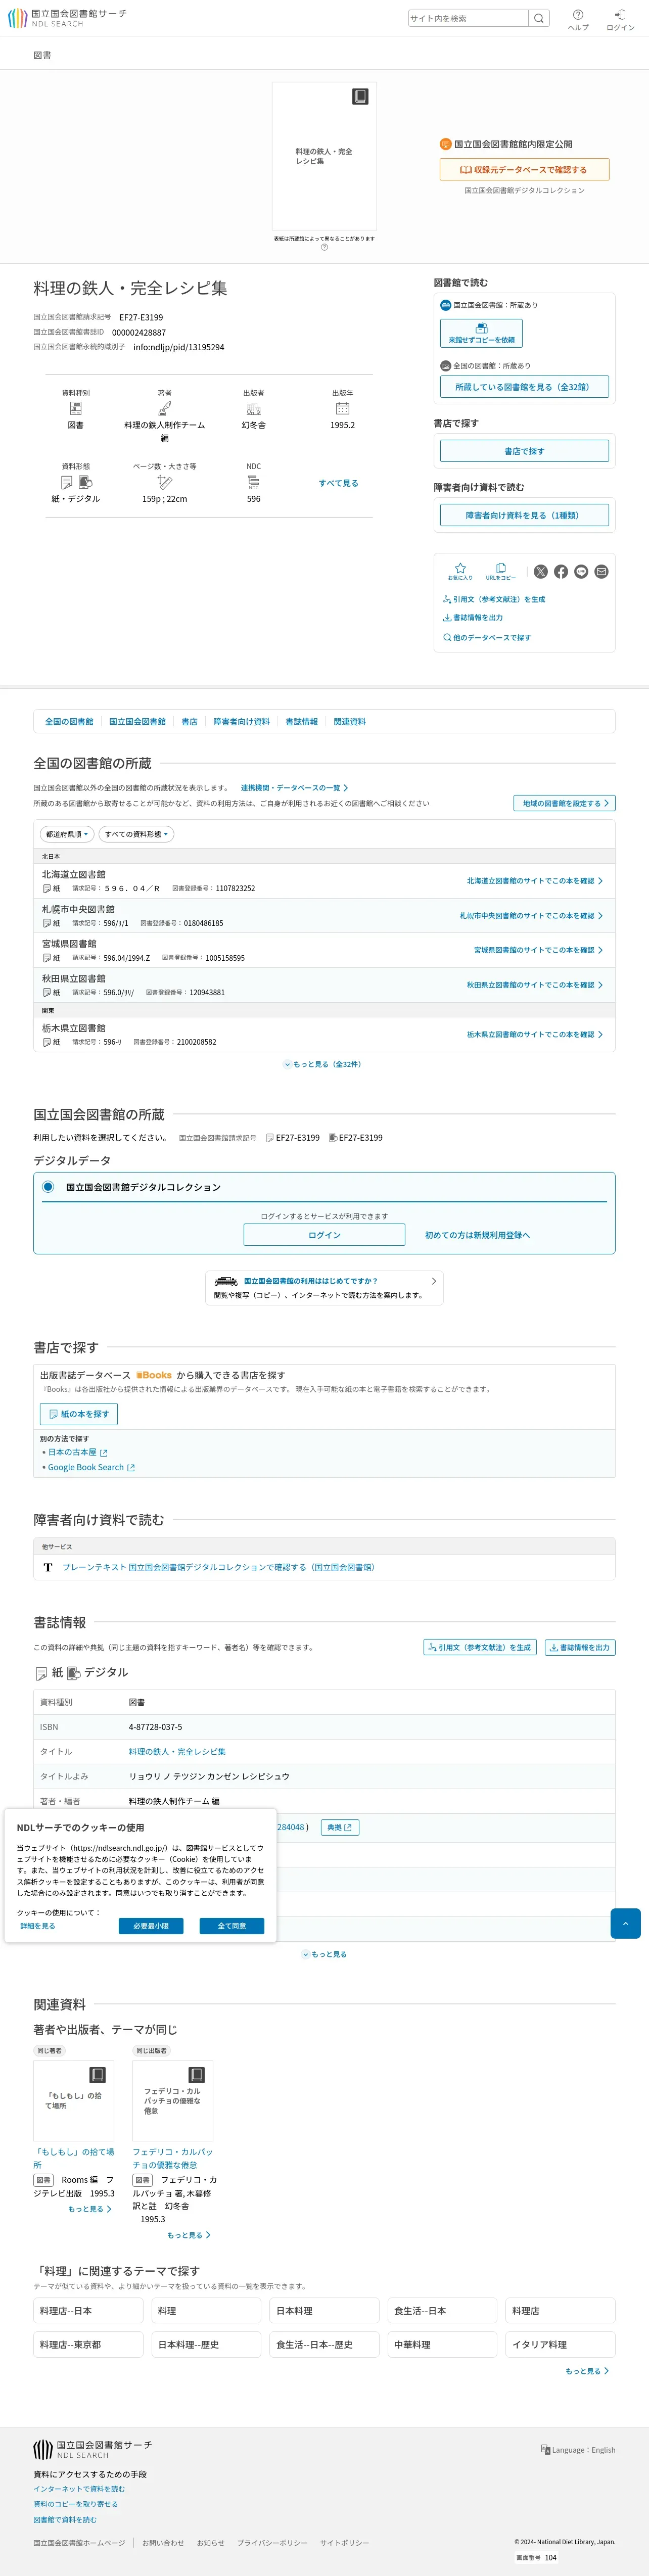Share via LINE icon
The image size is (649, 2576).
[x=581, y=572]
